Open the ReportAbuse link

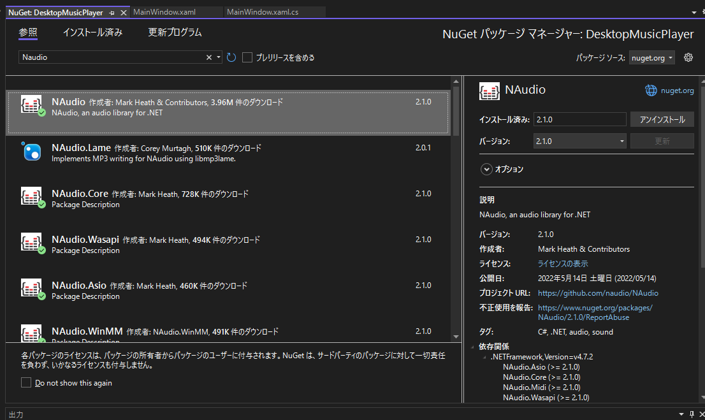coord(595,312)
